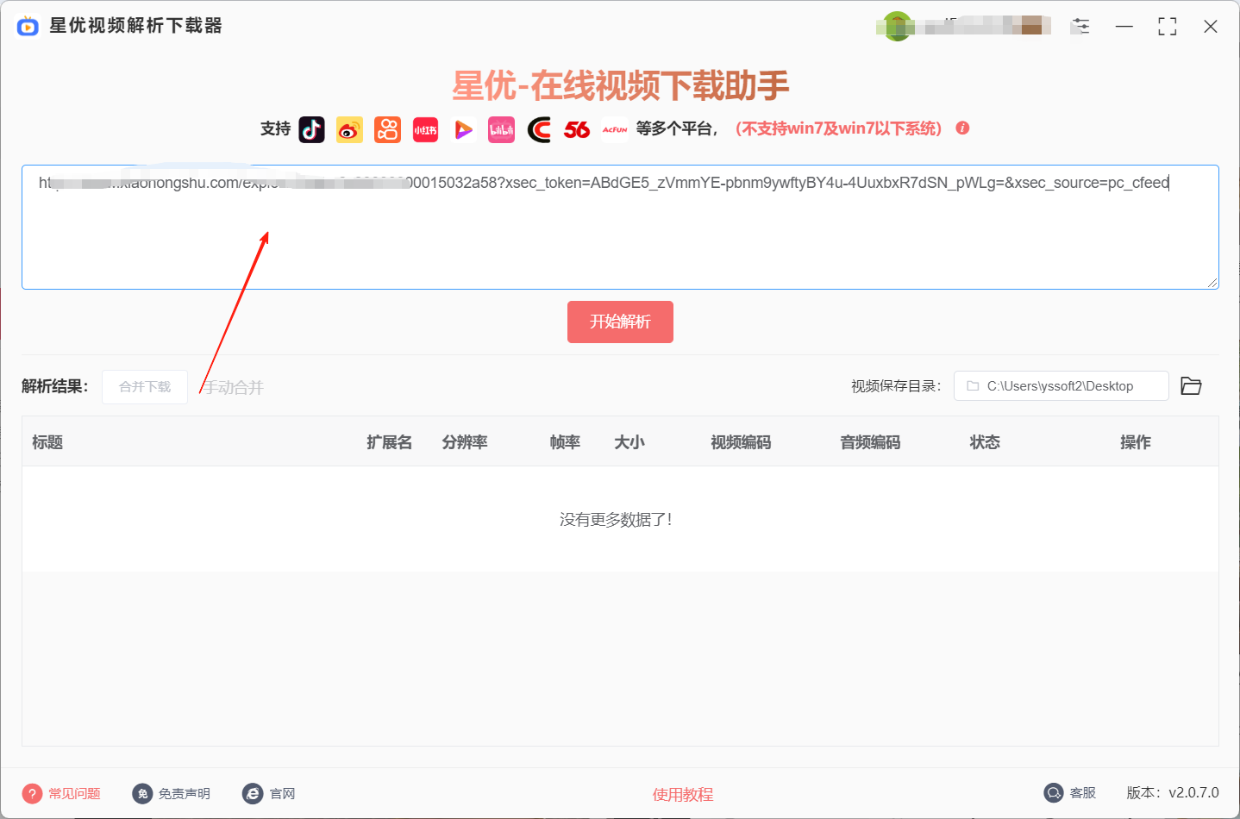Click the app logo in title bar
Viewport: 1240px width, 819px height.
[28, 26]
